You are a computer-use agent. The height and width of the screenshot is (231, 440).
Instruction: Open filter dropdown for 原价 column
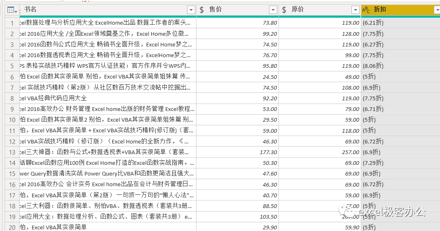(x=355, y=10)
